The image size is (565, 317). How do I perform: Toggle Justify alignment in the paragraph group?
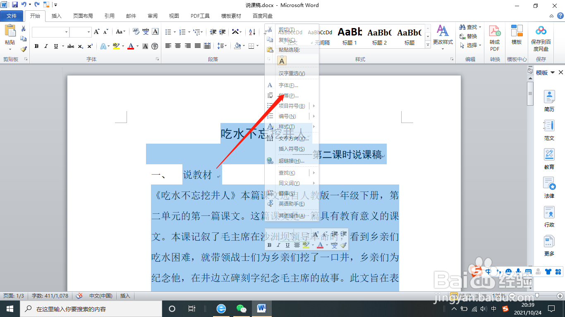(x=197, y=46)
